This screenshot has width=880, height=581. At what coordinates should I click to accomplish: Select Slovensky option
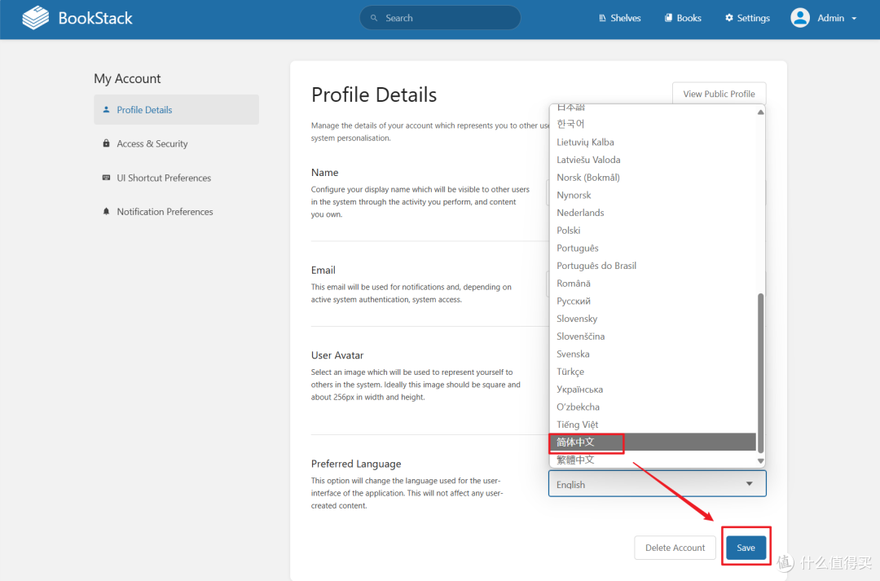pos(653,319)
